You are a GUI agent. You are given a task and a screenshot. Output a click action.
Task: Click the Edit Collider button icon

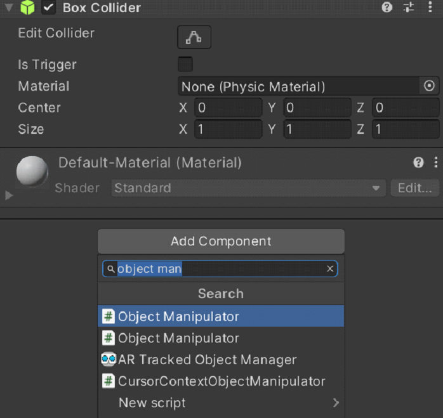pyautogui.click(x=194, y=37)
